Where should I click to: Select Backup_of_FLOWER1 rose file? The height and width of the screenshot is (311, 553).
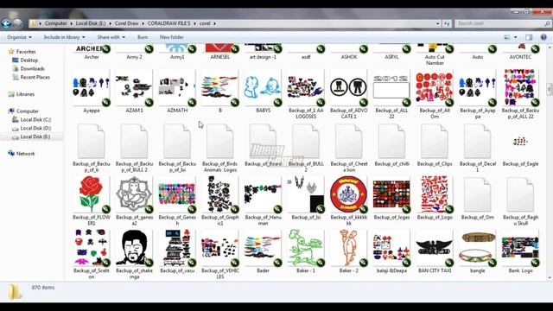pos(92,194)
